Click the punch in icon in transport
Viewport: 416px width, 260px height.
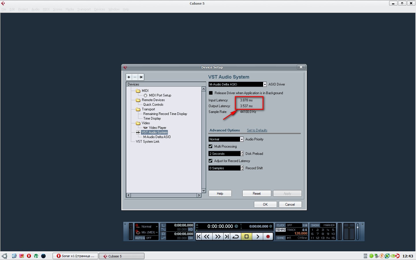164,229
